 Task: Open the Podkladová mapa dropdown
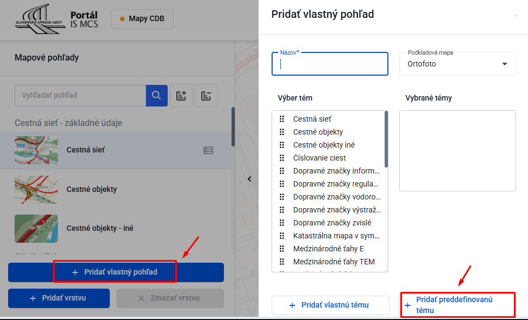point(458,64)
